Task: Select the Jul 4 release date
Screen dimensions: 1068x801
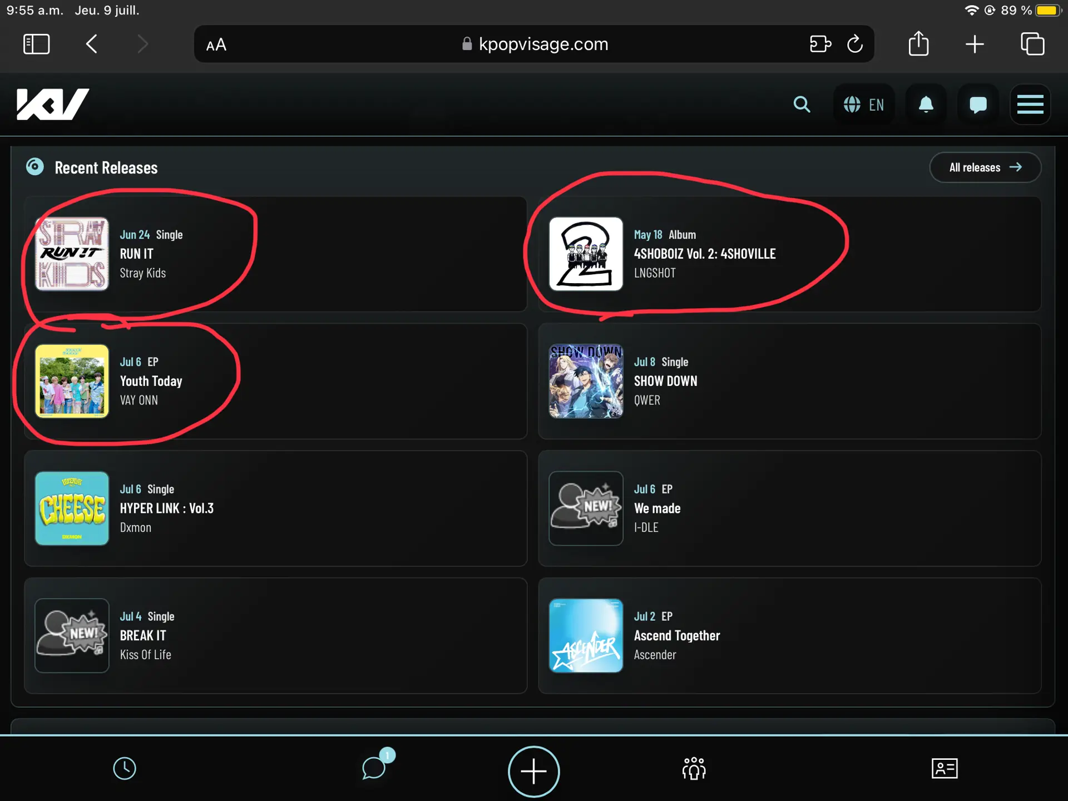Action: pyautogui.click(x=131, y=617)
